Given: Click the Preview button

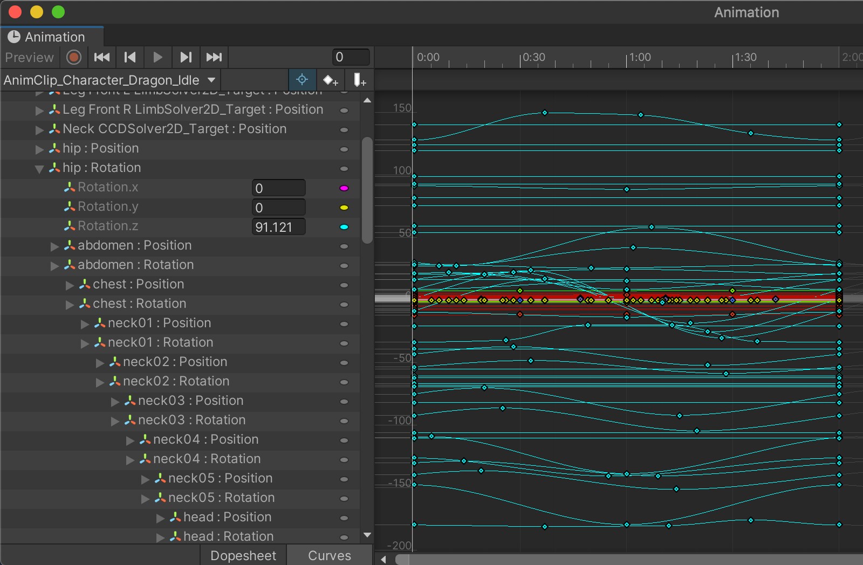Looking at the screenshot, I should pyautogui.click(x=30, y=57).
